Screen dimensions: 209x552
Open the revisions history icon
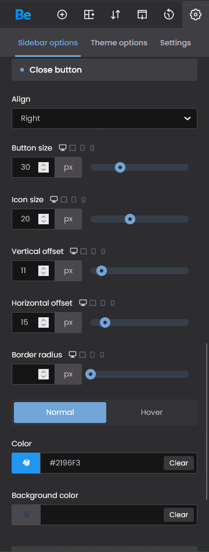(x=169, y=15)
